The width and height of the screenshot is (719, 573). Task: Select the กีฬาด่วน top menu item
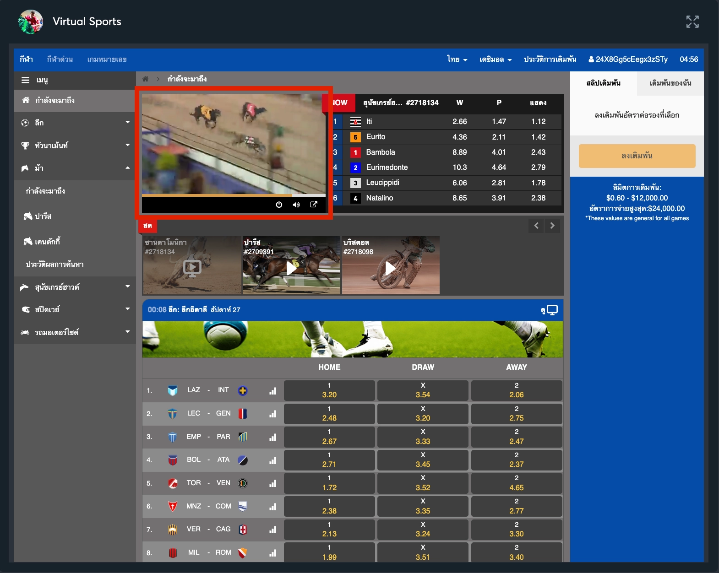[x=60, y=59]
